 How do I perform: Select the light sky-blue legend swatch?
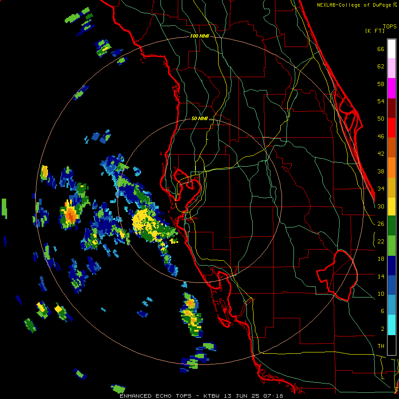point(391,305)
